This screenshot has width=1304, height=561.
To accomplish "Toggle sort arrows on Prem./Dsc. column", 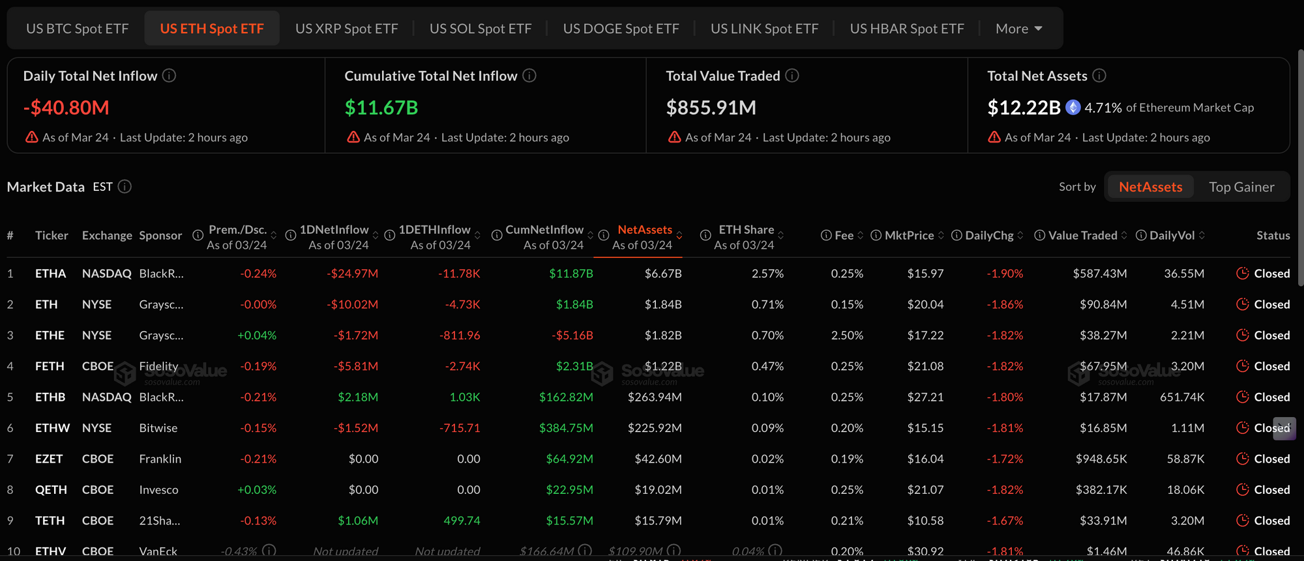I will pyautogui.click(x=274, y=235).
